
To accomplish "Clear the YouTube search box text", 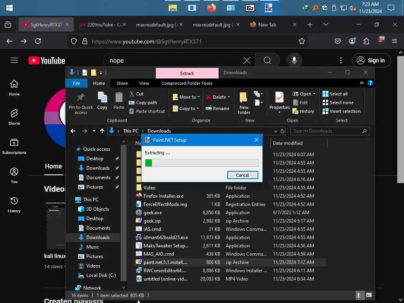I will [x=247, y=60].
